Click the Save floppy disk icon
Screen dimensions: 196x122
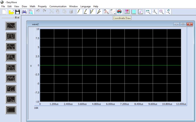(x=18, y=11)
